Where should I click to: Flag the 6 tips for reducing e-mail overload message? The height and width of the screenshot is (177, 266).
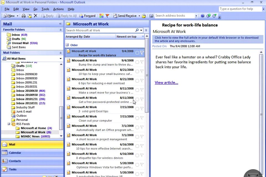(x=142, y=81)
